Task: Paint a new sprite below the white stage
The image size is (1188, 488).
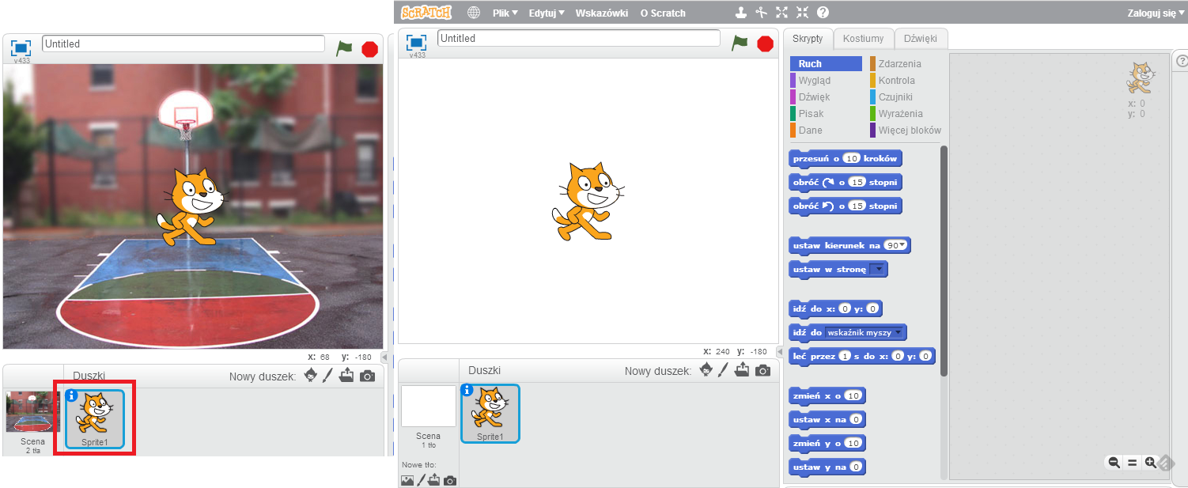Action: [723, 370]
